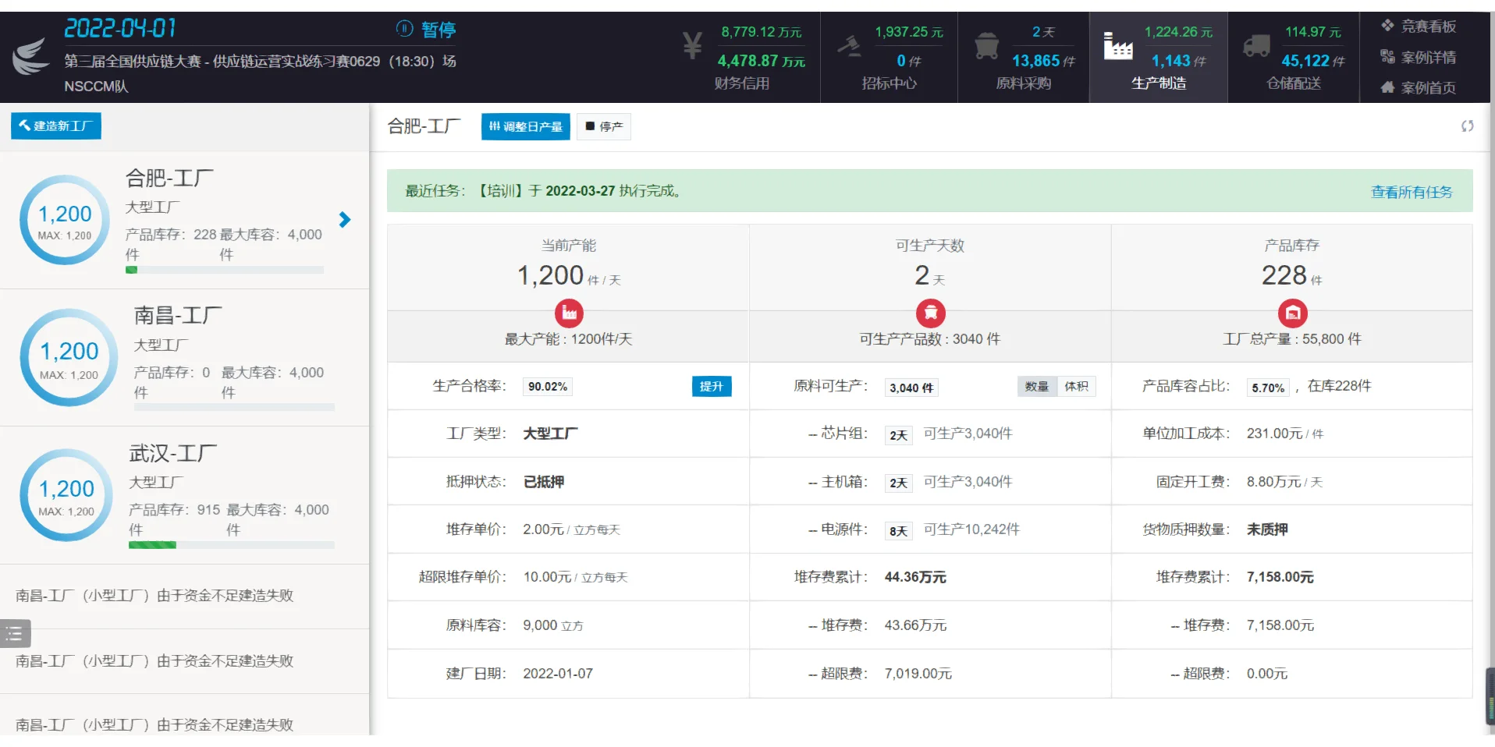点击武汉-工厂的库存进度条
1495x747 pixels.
(x=231, y=546)
